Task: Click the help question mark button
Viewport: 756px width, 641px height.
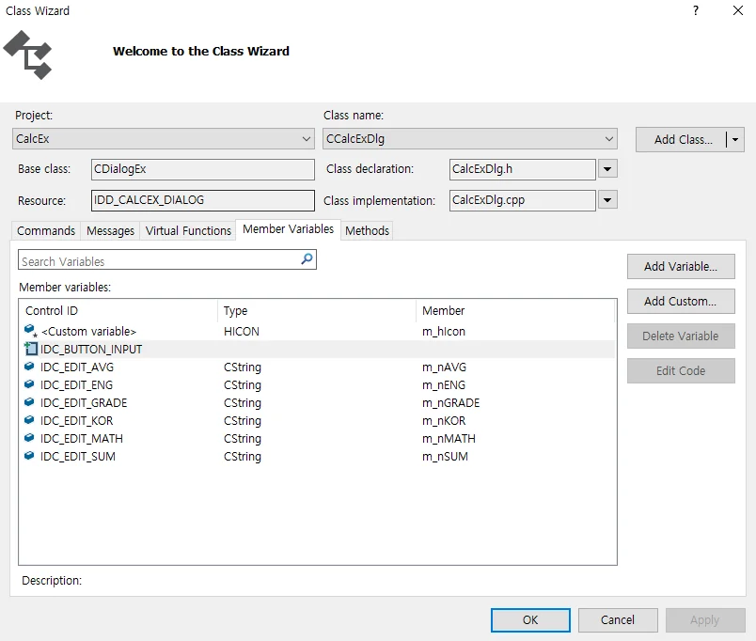Action: pyautogui.click(x=696, y=10)
